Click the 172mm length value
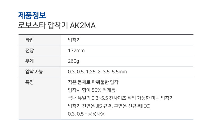The width and height of the screenshot is (212, 136). 76,50
